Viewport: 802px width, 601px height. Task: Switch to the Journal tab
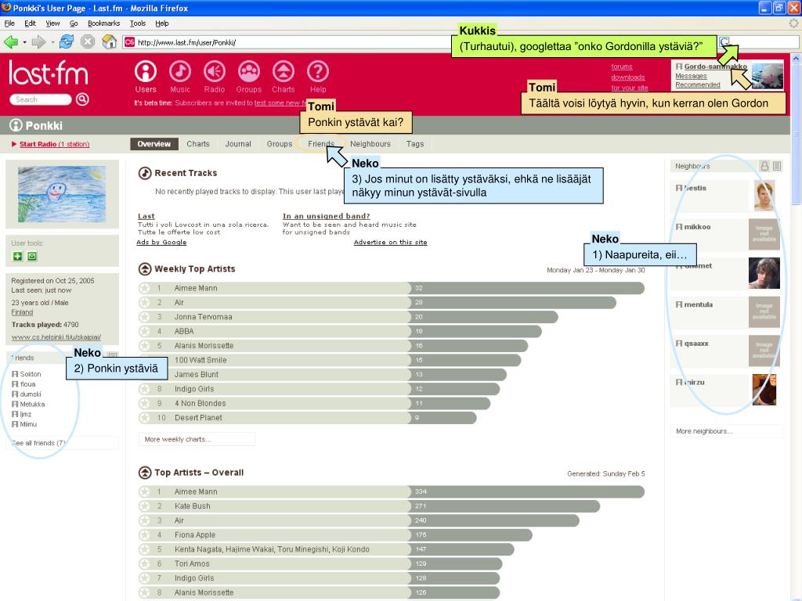point(238,144)
